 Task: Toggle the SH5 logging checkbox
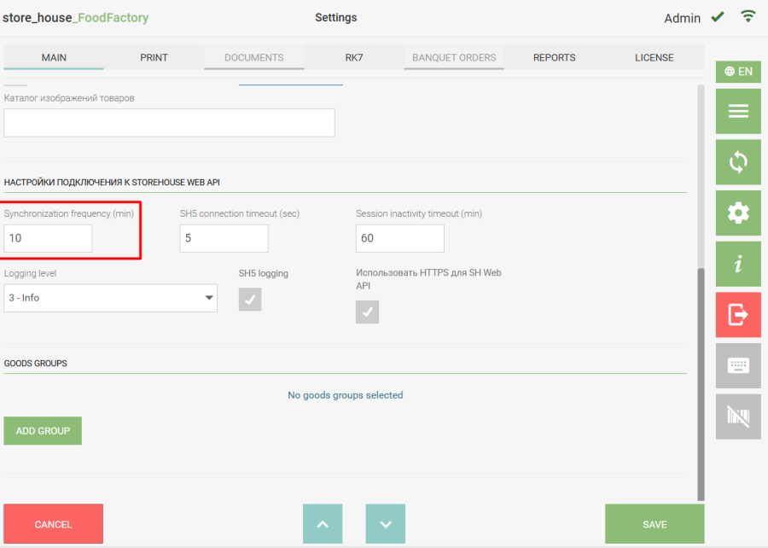(x=250, y=300)
